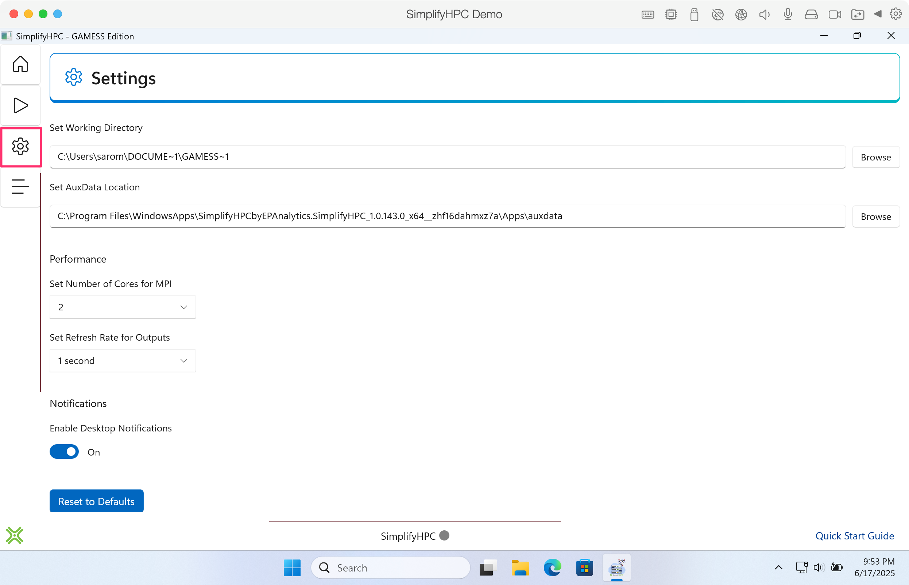
Task: Open the Home page sidebar icon
Action: [x=20, y=64]
